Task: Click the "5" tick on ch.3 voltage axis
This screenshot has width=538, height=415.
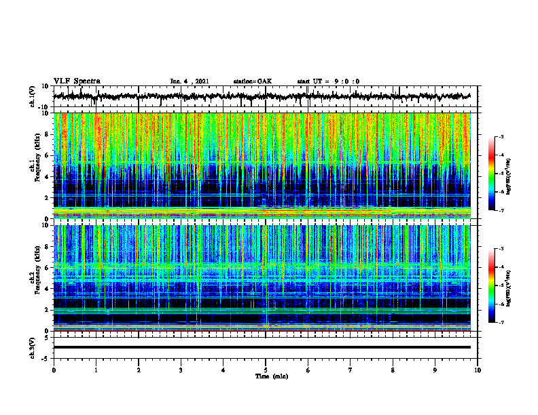Action: point(48,338)
